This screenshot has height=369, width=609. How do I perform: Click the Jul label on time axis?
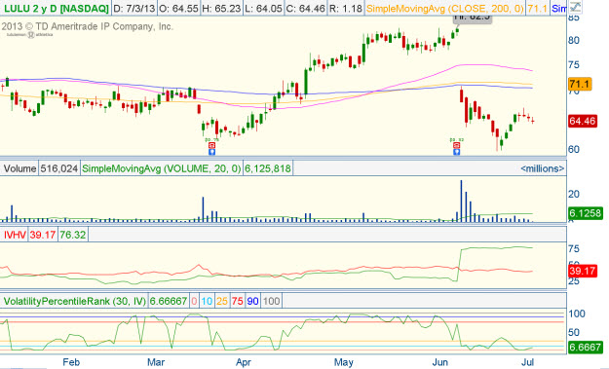[527, 362]
